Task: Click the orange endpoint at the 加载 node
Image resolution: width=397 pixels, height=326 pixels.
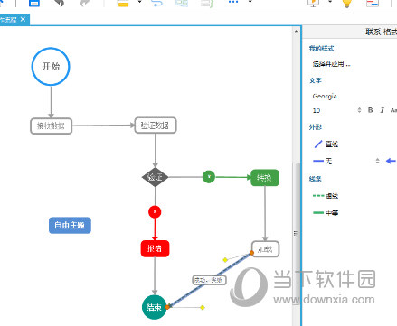Action: point(251,253)
